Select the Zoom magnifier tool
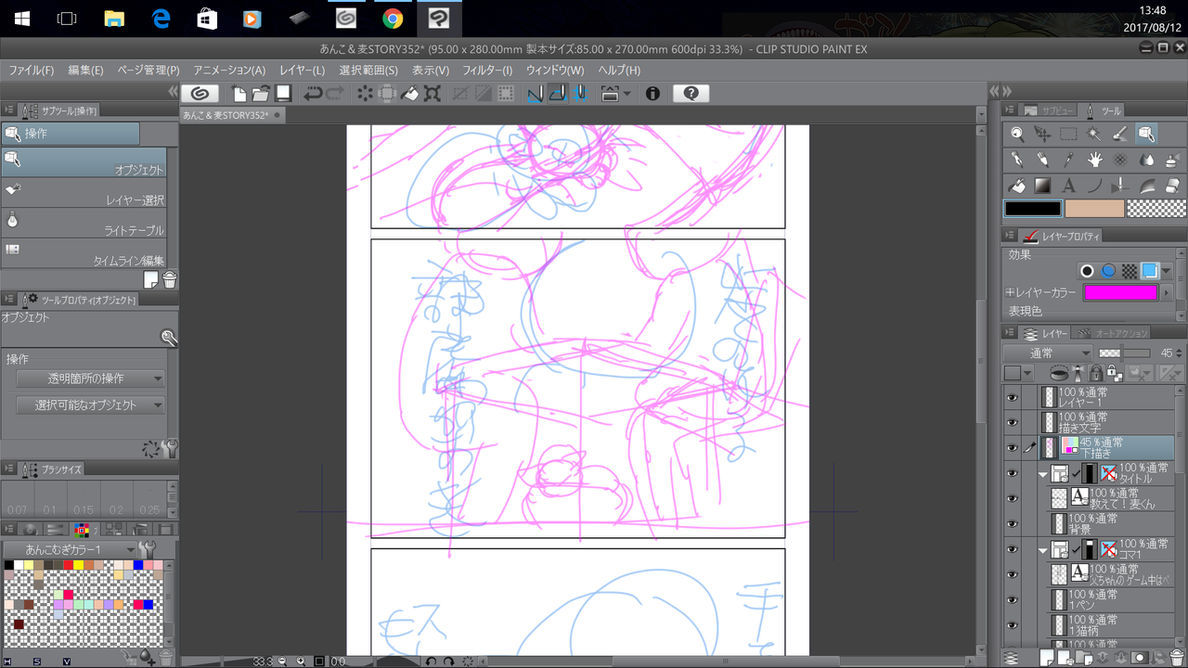The image size is (1188, 668). coord(1018,134)
